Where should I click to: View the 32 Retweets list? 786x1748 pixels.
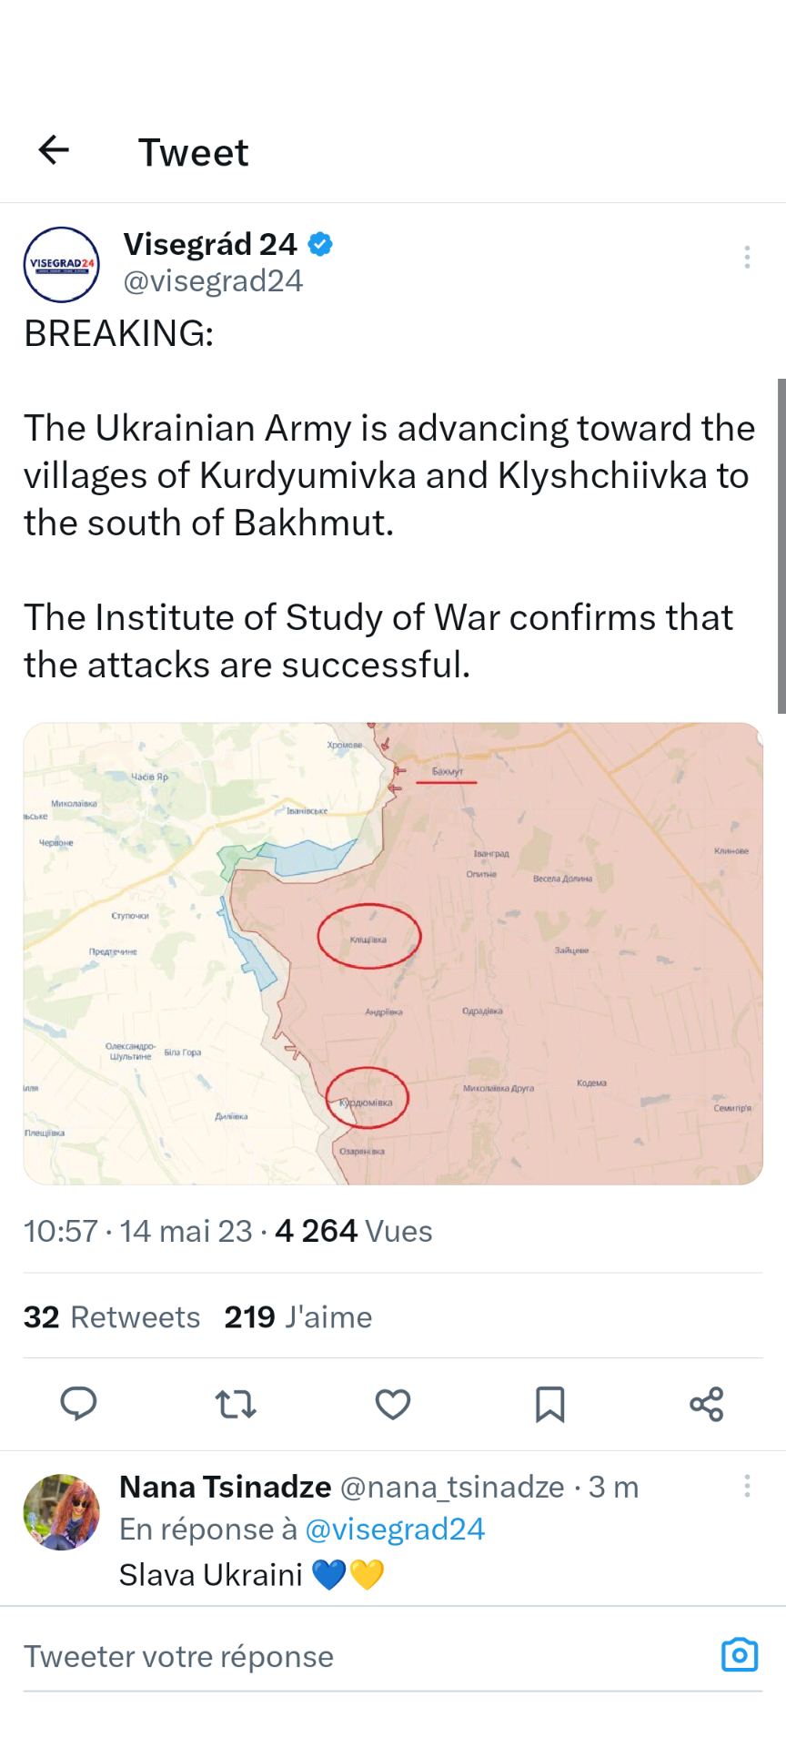pyautogui.click(x=112, y=1317)
